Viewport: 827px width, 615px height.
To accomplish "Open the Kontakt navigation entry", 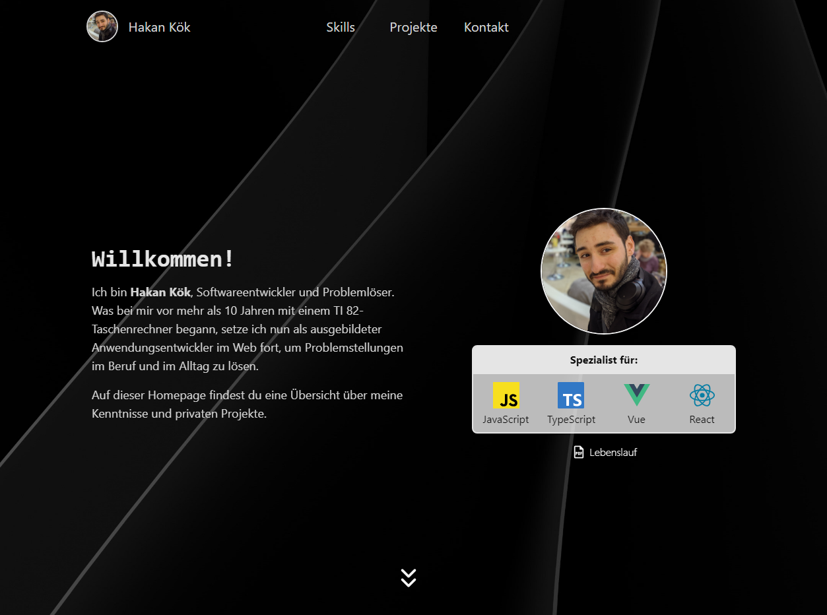I will (486, 27).
